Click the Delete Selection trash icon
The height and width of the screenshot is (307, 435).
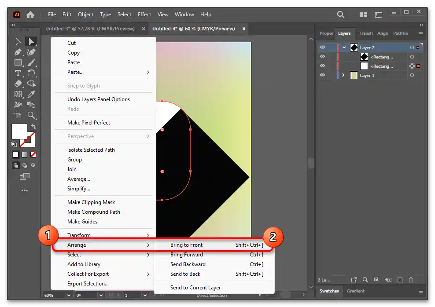click(x=411, y=280)
